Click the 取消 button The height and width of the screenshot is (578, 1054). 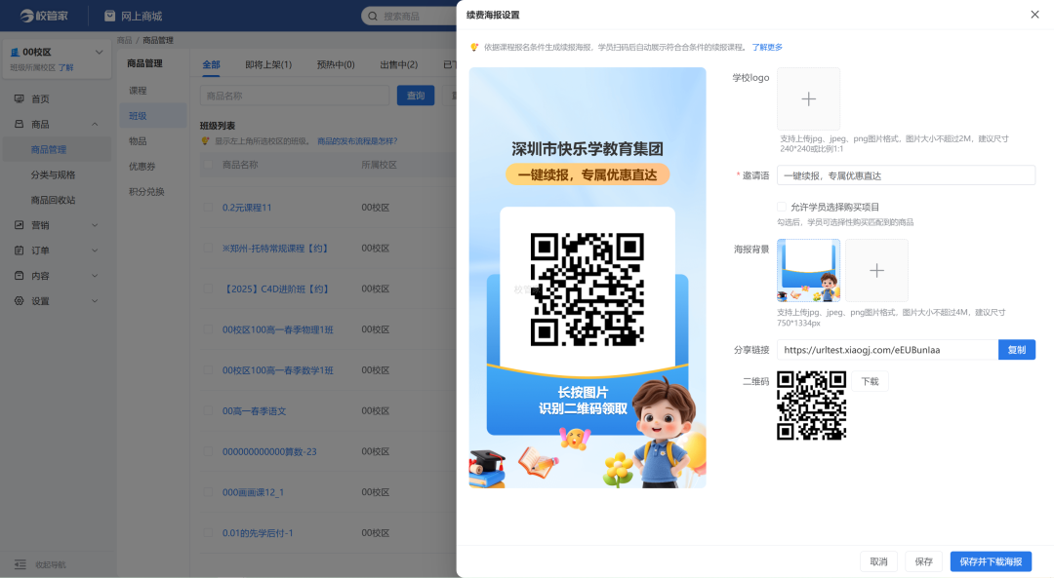pos(878,561)
